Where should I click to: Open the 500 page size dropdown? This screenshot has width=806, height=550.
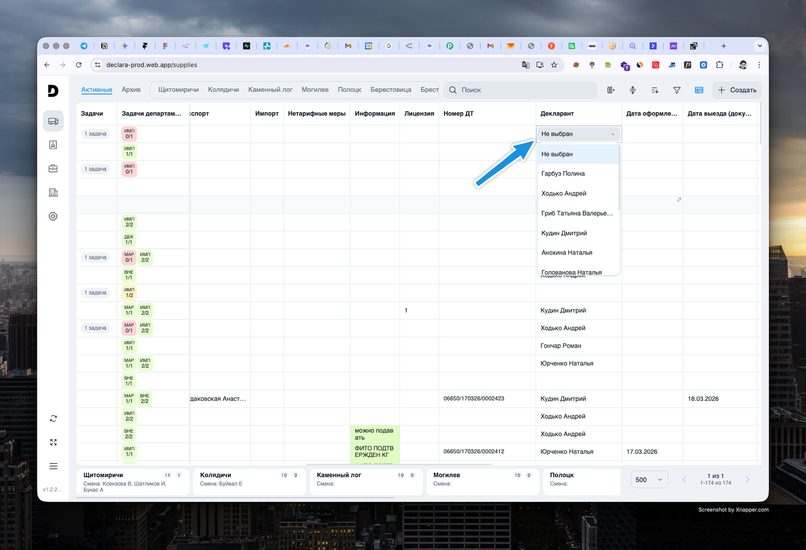tap(649, 480)
